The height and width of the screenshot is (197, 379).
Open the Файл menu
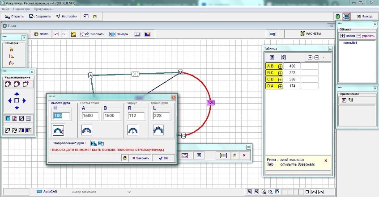(x=5, y=9)
